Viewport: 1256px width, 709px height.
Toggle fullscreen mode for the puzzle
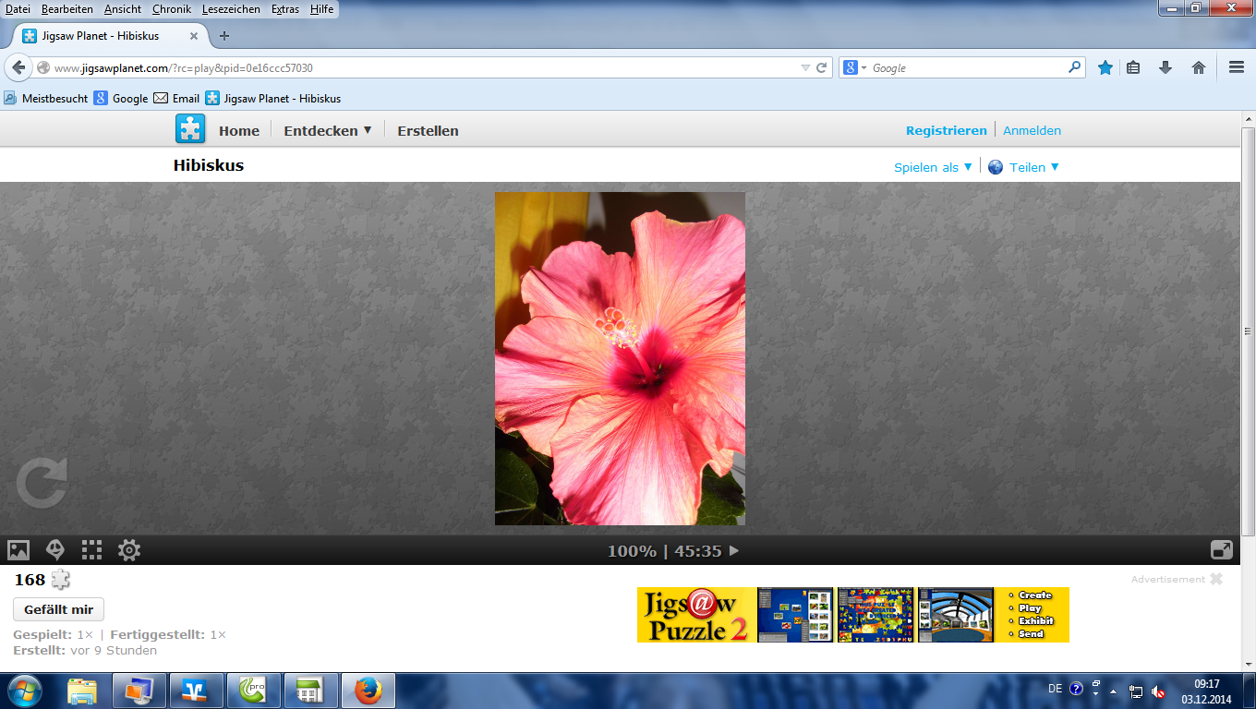click(1221, 550)
